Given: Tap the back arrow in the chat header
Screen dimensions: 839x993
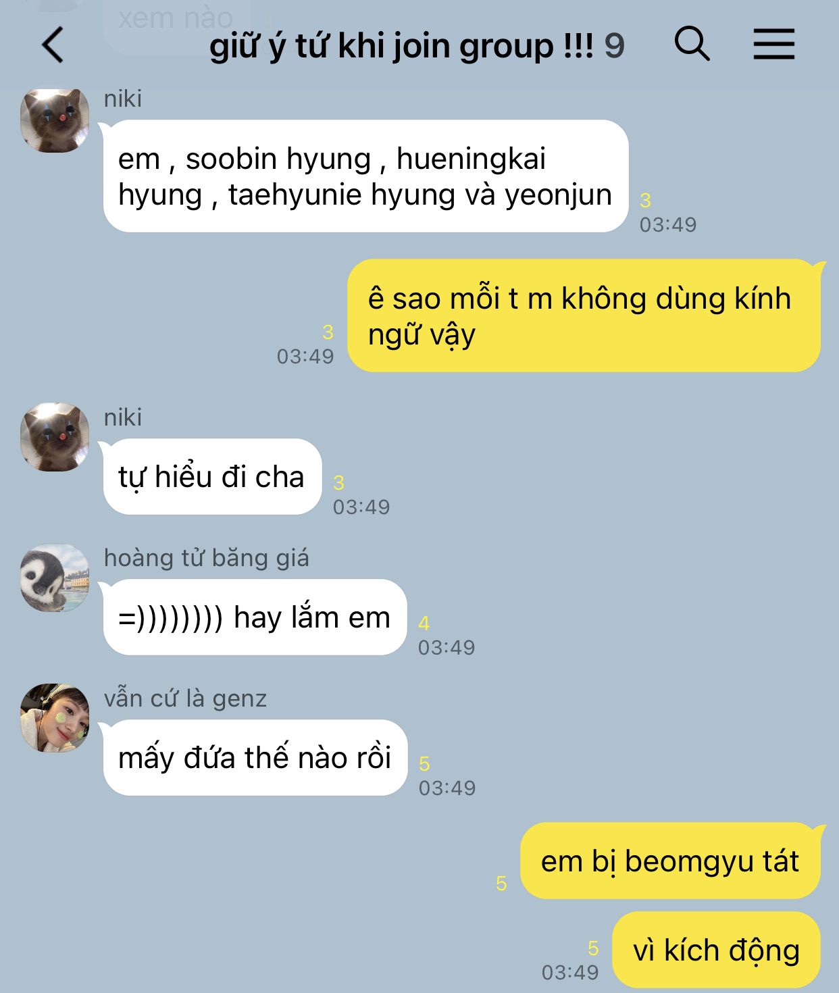Looking at the screenshot, I should [x=53, y=45].
